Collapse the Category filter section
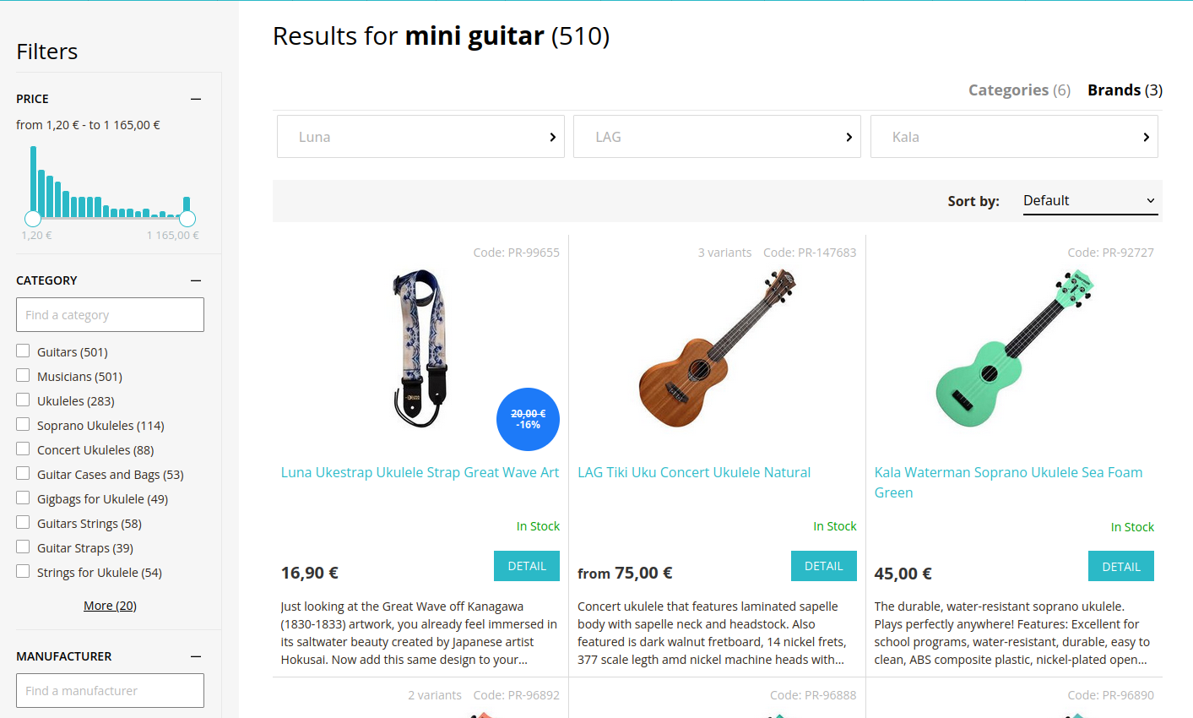 196,280
